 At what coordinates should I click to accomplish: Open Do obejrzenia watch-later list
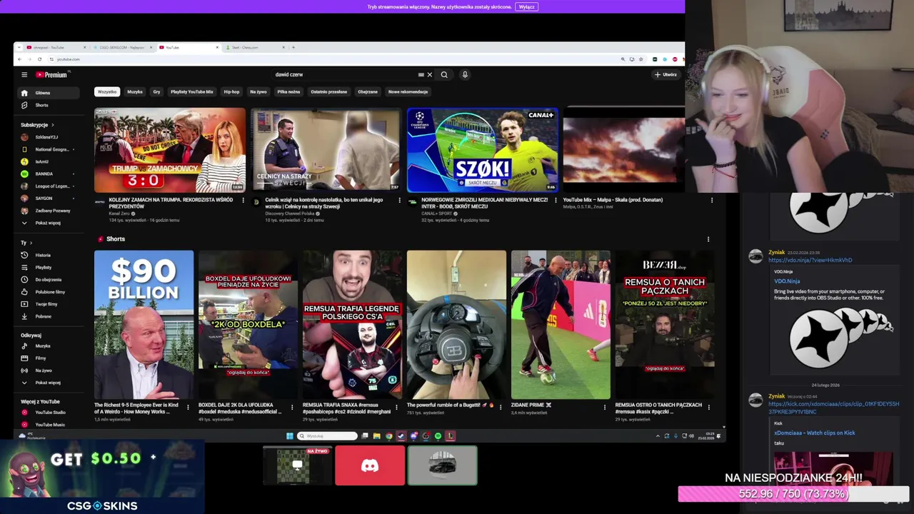[x=48, y=279]
